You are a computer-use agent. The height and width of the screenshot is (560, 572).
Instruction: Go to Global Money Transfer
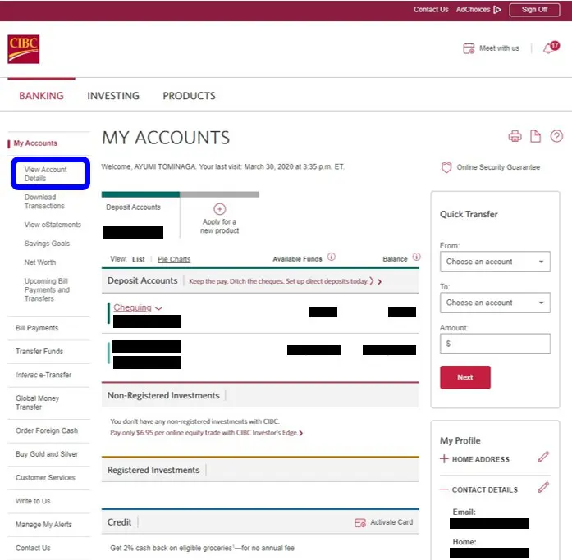click(x=37, y=403)
